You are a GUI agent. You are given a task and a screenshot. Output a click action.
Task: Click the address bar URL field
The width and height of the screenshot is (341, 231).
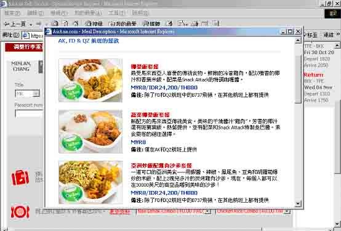pos(33,36)
